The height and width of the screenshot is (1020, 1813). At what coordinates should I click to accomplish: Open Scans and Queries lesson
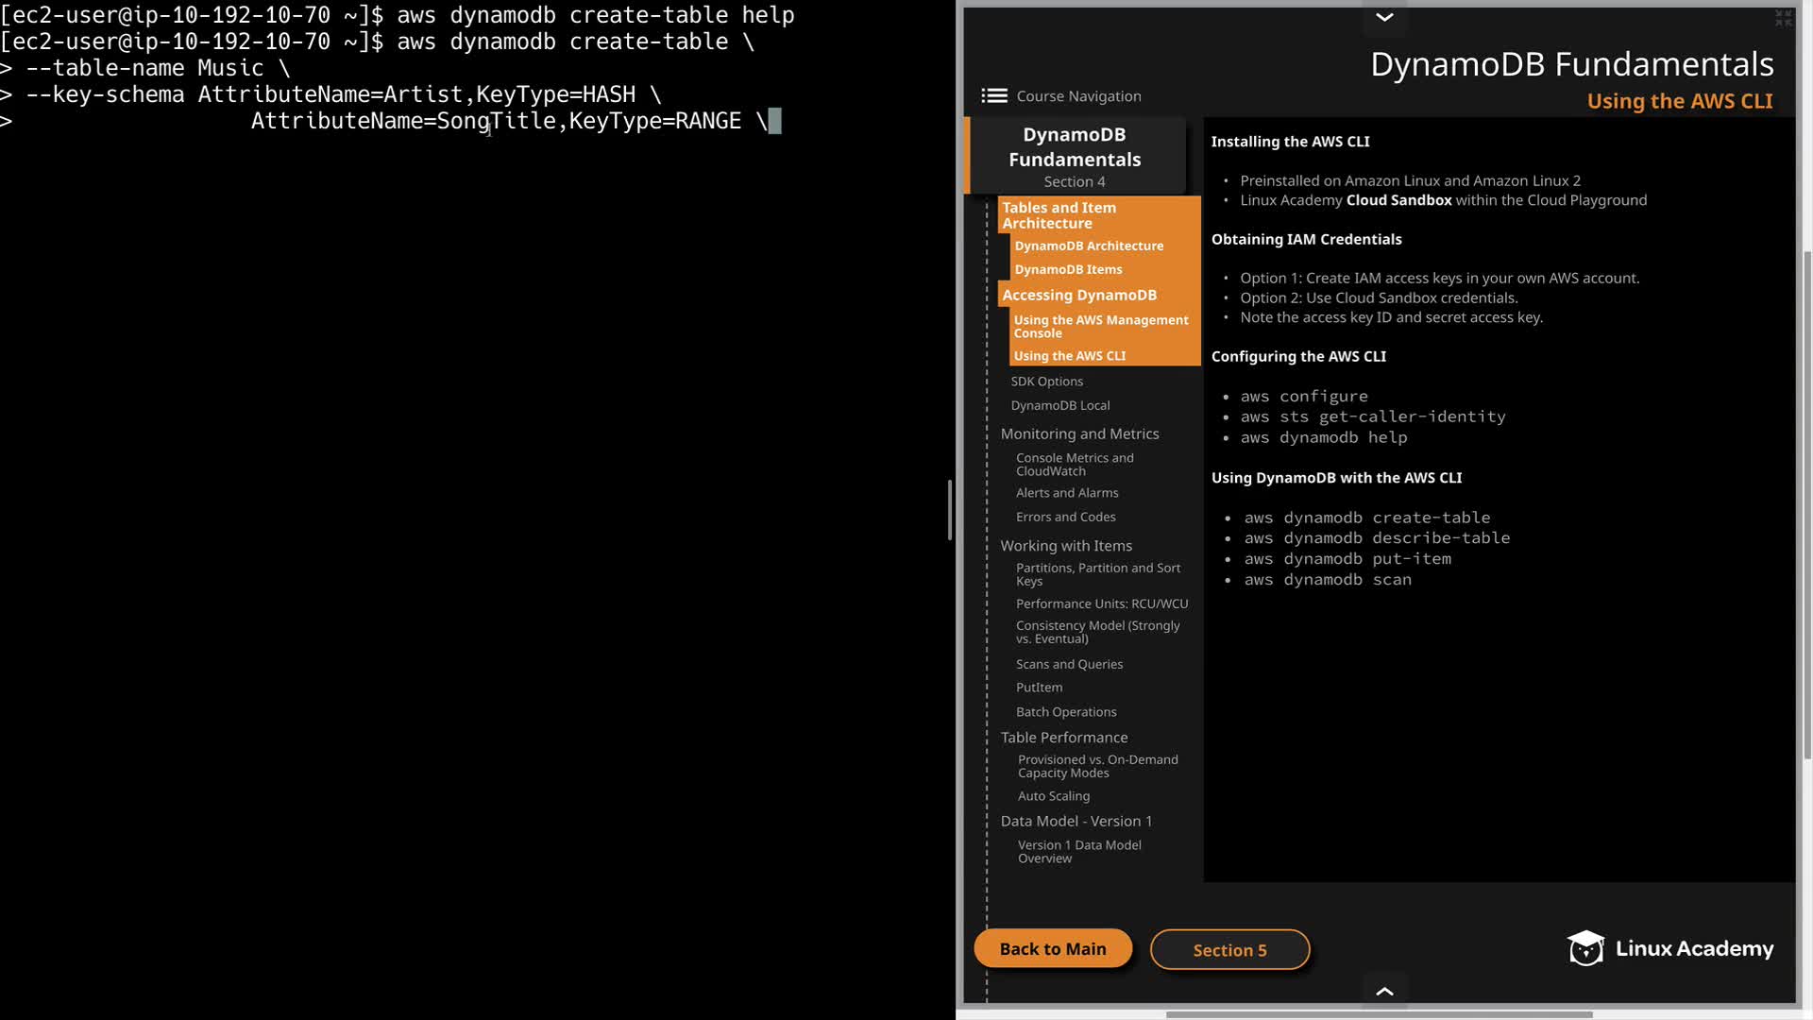pos(1069,664)
